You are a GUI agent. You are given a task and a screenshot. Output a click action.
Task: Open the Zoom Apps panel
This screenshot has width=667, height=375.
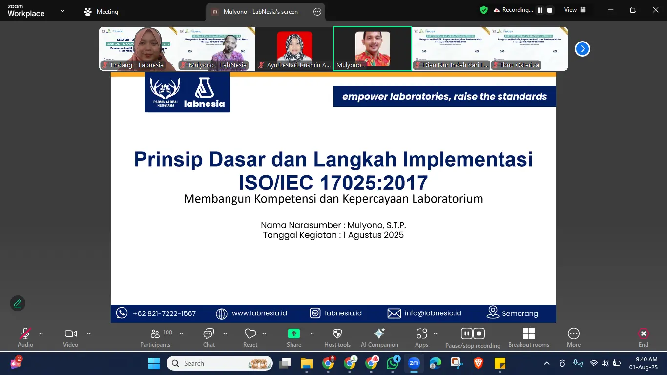click(x=421, y=337)
